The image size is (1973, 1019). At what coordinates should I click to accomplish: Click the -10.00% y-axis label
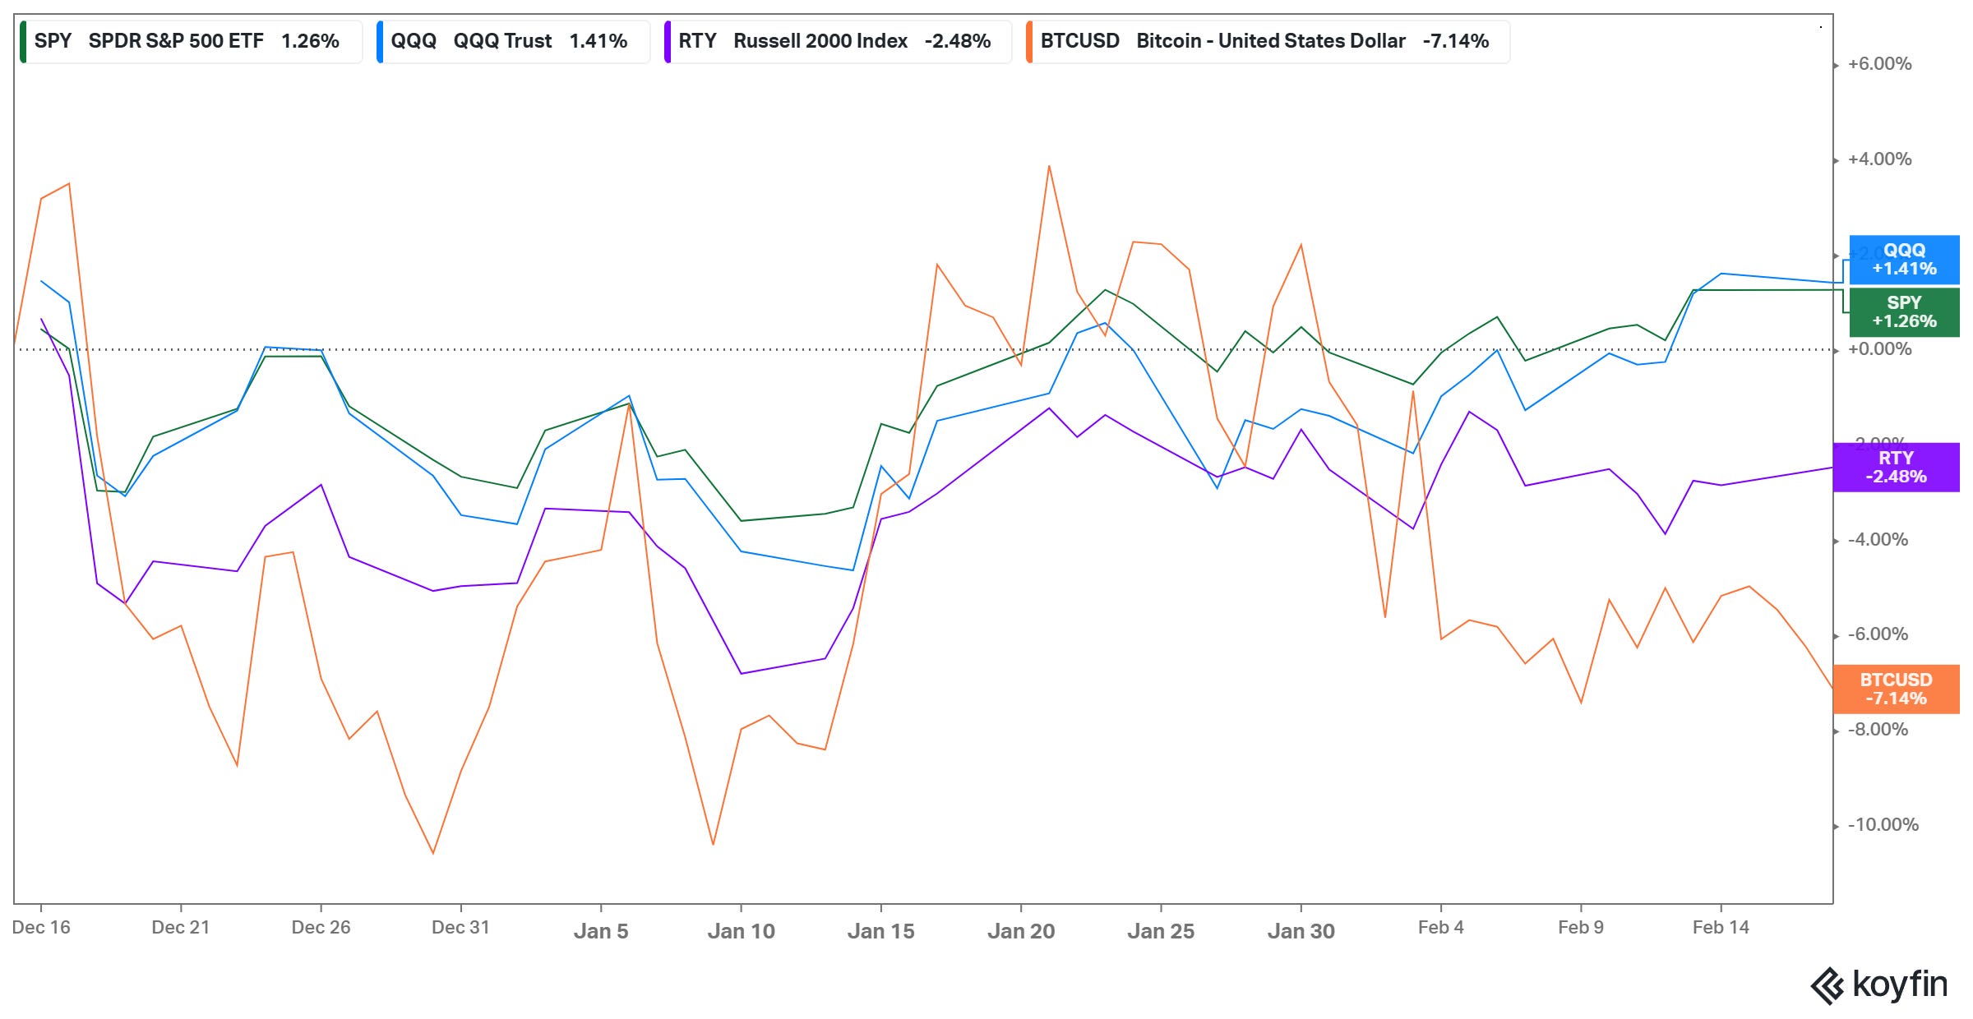(x=1883, y=825)
